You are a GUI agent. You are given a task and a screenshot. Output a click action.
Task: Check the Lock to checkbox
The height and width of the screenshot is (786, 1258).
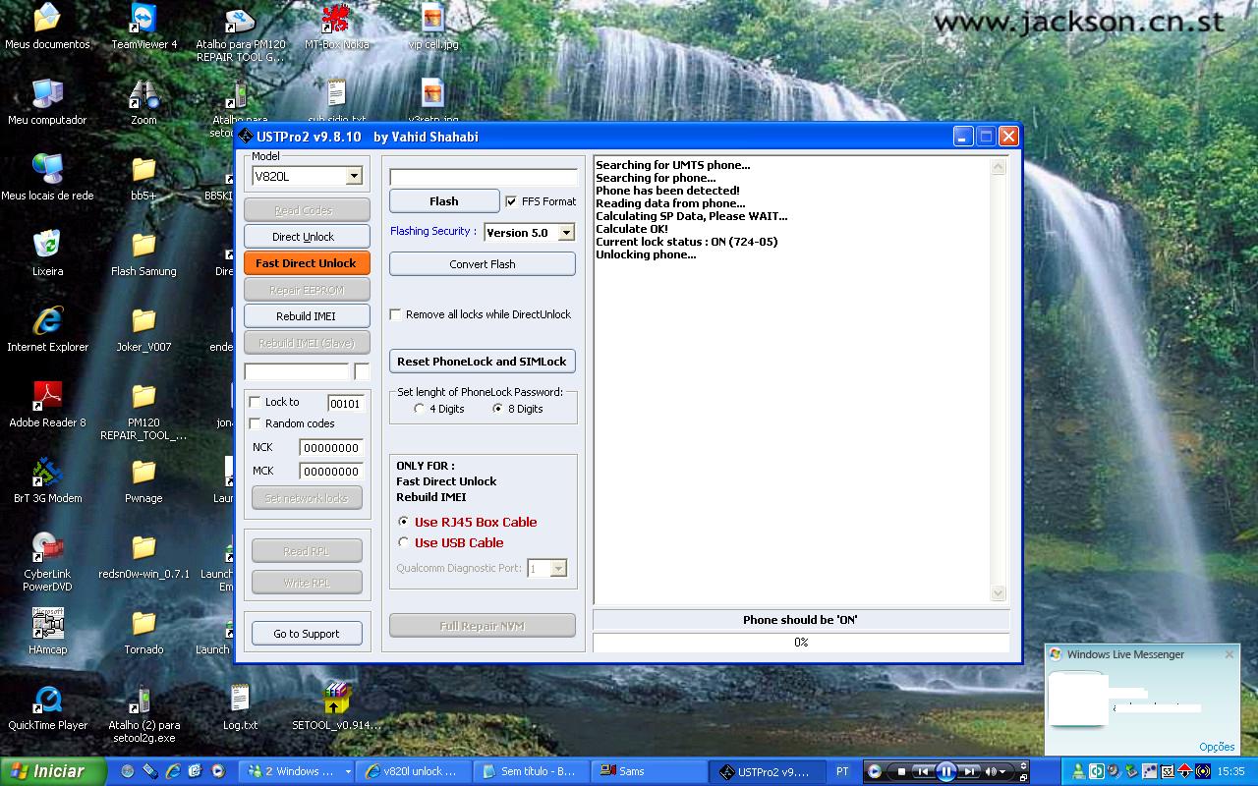[x=256, y=402]
